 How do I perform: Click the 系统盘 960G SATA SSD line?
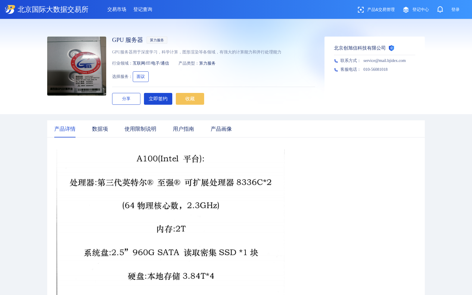click(x=171, y=253)
